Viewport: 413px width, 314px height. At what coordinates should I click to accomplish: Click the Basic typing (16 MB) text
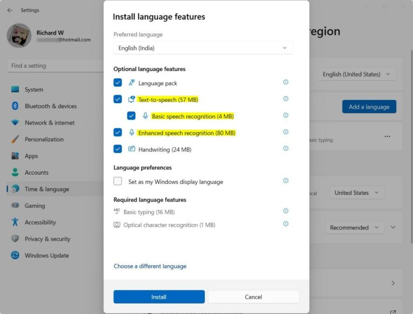[149, 212]
